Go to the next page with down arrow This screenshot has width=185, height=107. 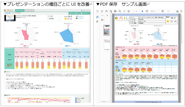[x=129, y=11]
